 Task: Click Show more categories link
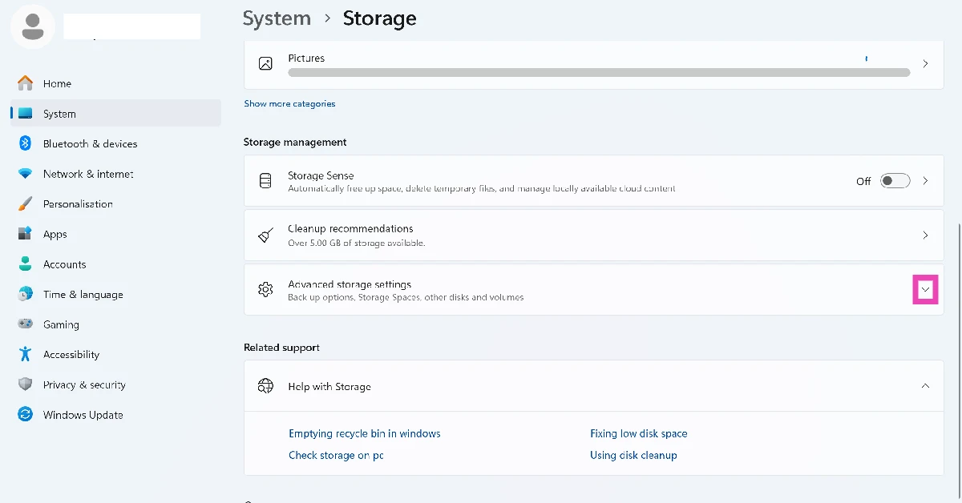tap(289, 103)
